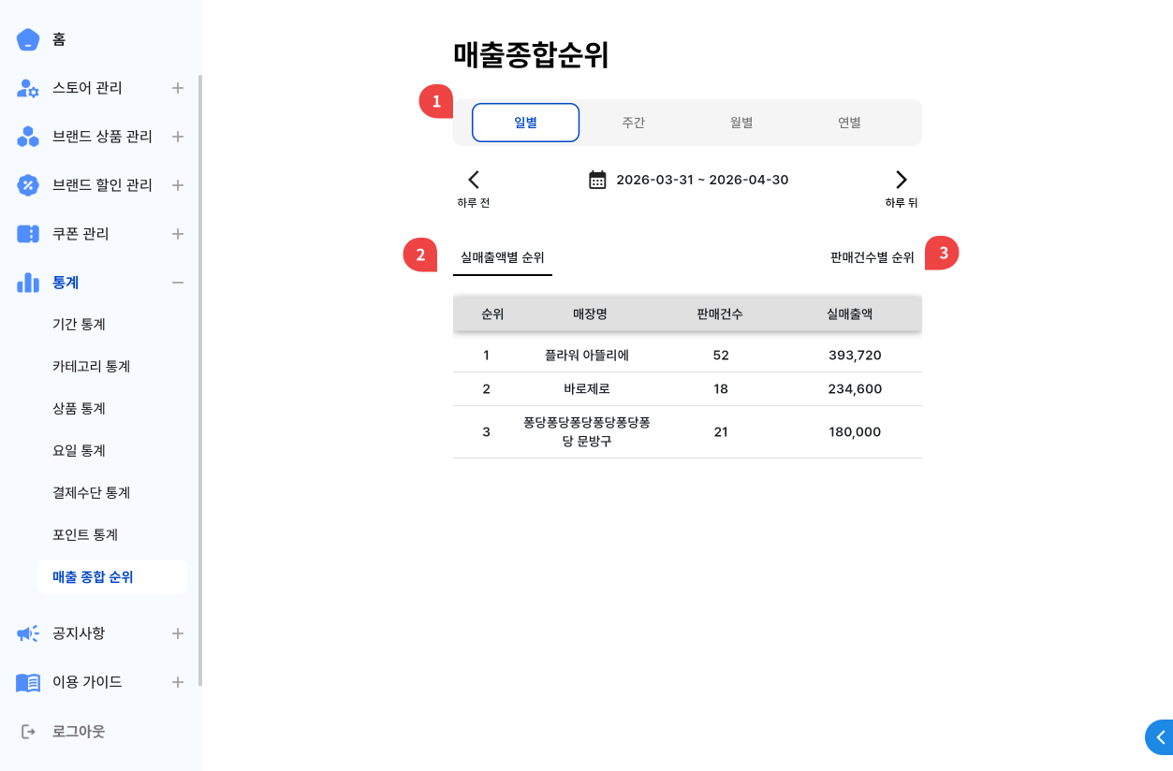The width and height of the screenshot is (1173, 771).
Task: Open 이용 가이드 menu item
Action: (x=87, y=682)
